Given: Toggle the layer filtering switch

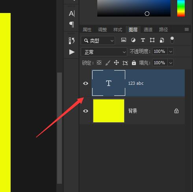Looking at the screenshot, I should (172, 40).
